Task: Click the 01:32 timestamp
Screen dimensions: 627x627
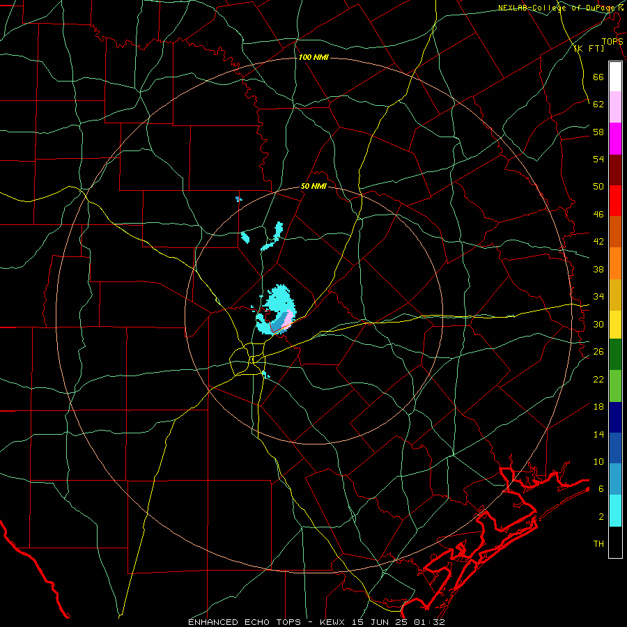Action: click(428, 622)
